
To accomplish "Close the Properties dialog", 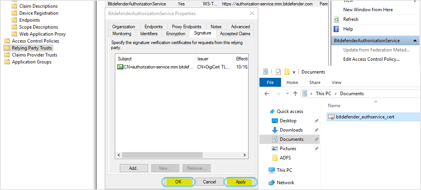I will click(252, 13).
